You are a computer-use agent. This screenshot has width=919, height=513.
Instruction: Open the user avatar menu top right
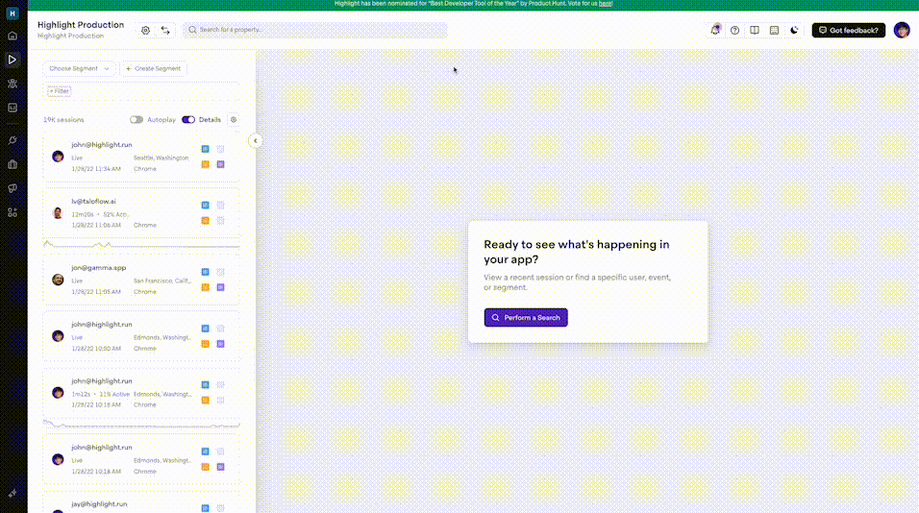point(902,30)
